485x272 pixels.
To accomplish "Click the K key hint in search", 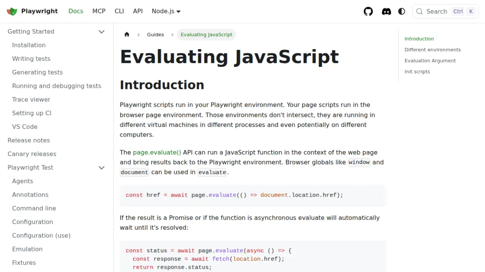I will [471, 11].
